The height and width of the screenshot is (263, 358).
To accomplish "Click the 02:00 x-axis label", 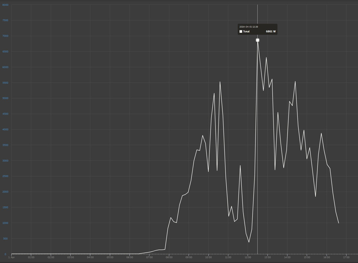I will click(51, 257).
